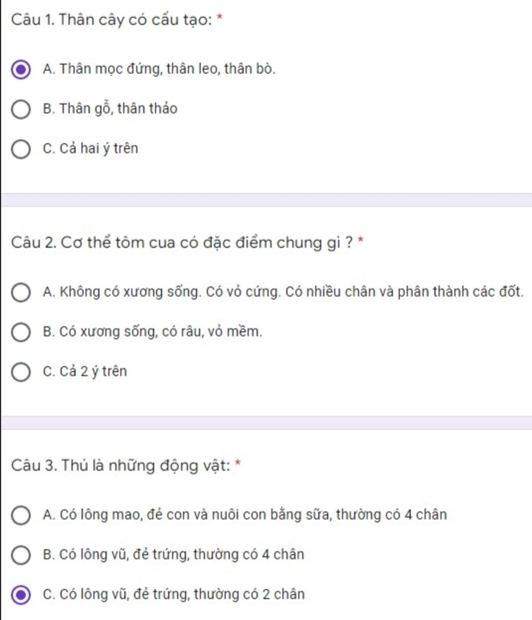Click answer text 'A. Thân mọc đứng, thân leo, thân bò'
This screenshot has height=620, width=532.
coord(159,69)
